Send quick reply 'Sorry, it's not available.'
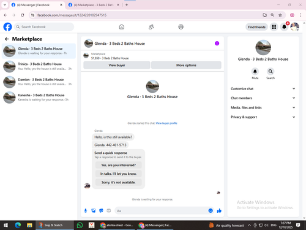The width and height of the screenshot is (306, 230). coord(118,182)
